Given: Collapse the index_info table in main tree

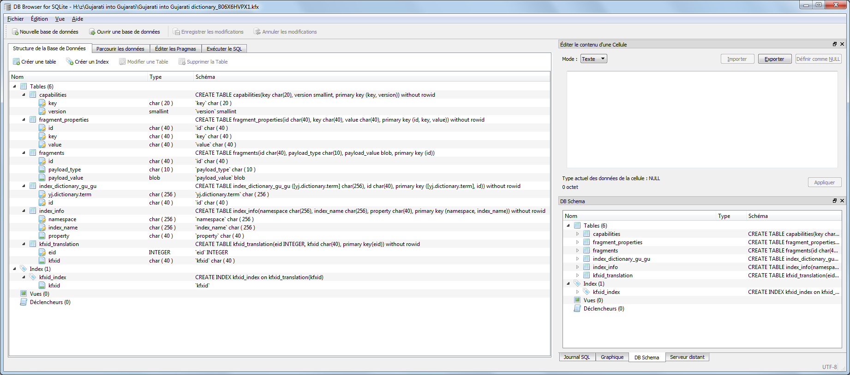Looking at the screenshot, I should pos(24,211).
